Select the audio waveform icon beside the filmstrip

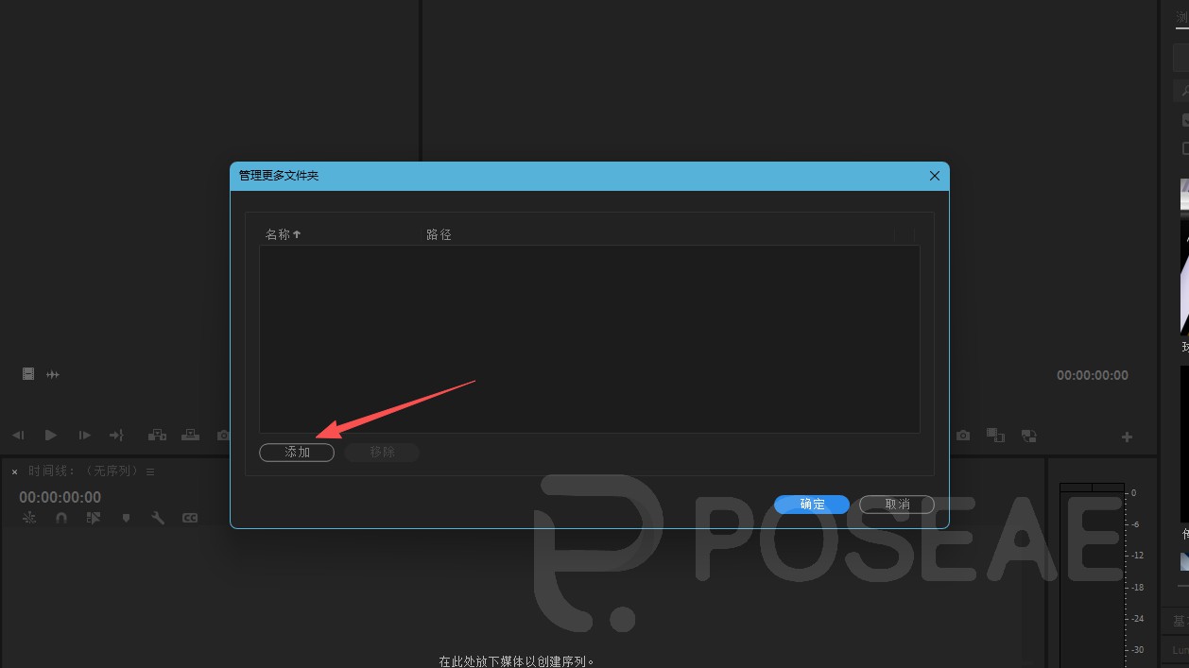(x=53, y=374)
